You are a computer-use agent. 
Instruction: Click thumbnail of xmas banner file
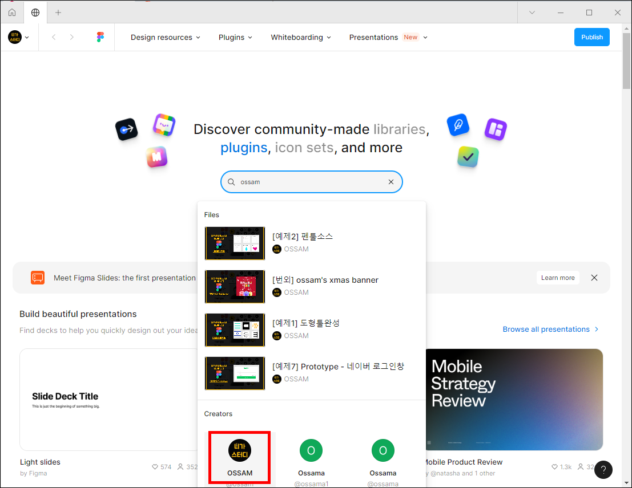tap(235, 287)
